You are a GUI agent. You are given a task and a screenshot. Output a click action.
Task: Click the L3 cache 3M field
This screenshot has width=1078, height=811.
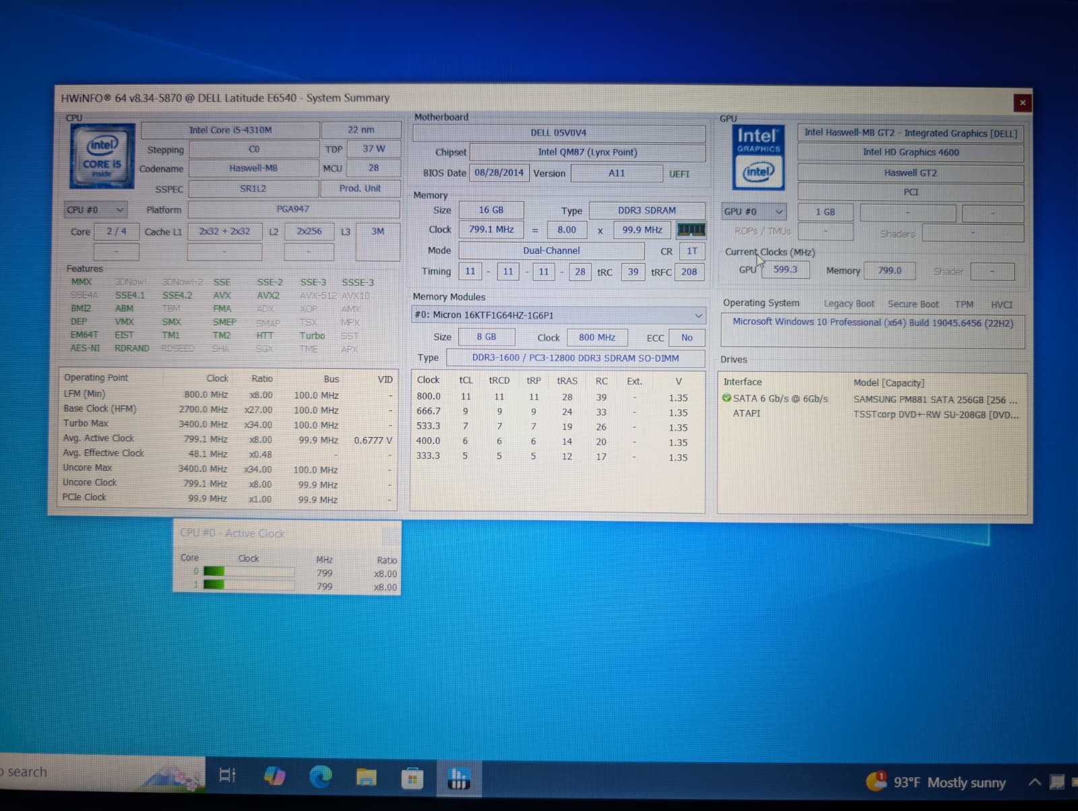point(378,240)
